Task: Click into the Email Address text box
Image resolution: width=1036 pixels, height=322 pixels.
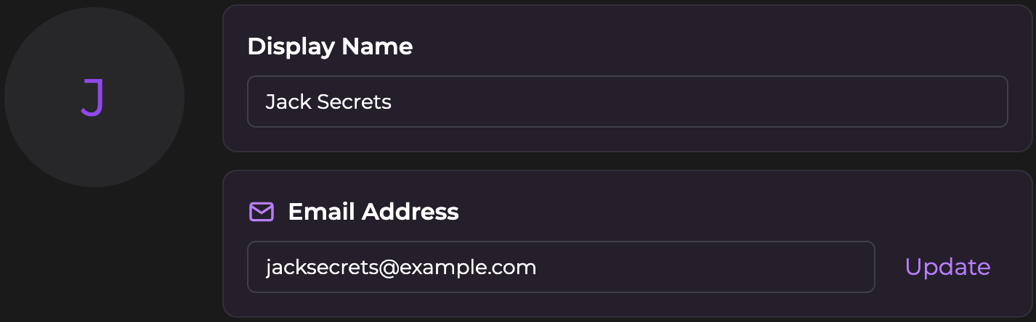Action: 560,267
